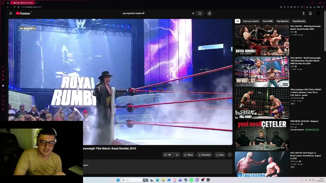The width and height of the screenshot is (326, 183).
Task: Open the browser extensions cube icon
Action: pos(307,7)
